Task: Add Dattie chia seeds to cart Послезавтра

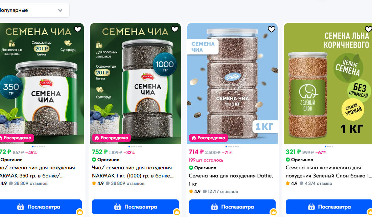Action: [x=232, y=207]
